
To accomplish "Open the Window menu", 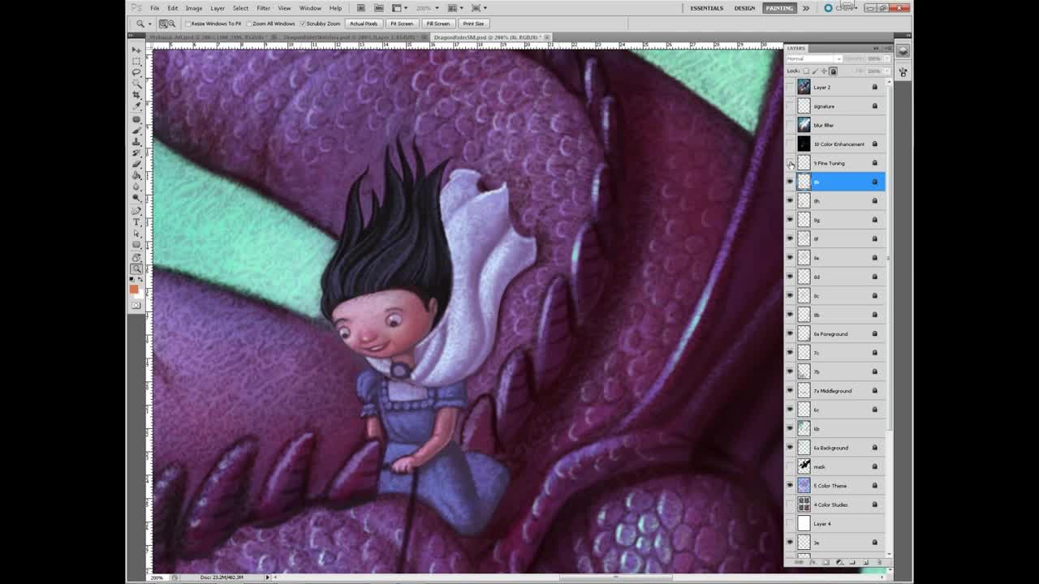I will click(310, 8).
